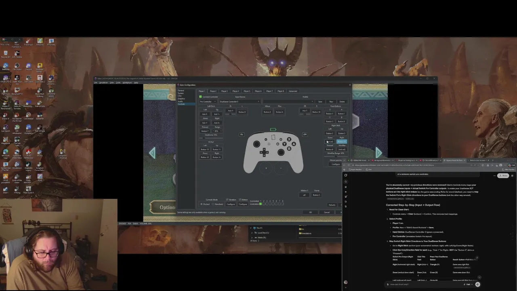Click the game menu right arrow
The width and height of the screenshot is (517, 291).
[x=378, y=152]
